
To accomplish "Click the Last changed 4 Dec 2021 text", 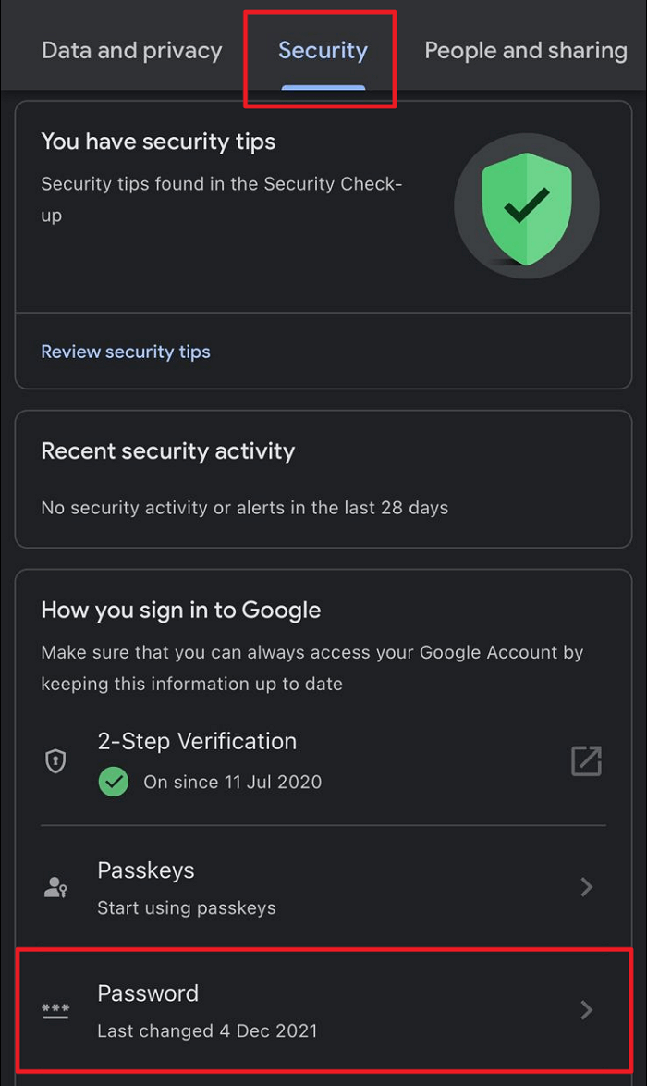I will 207,1030.
